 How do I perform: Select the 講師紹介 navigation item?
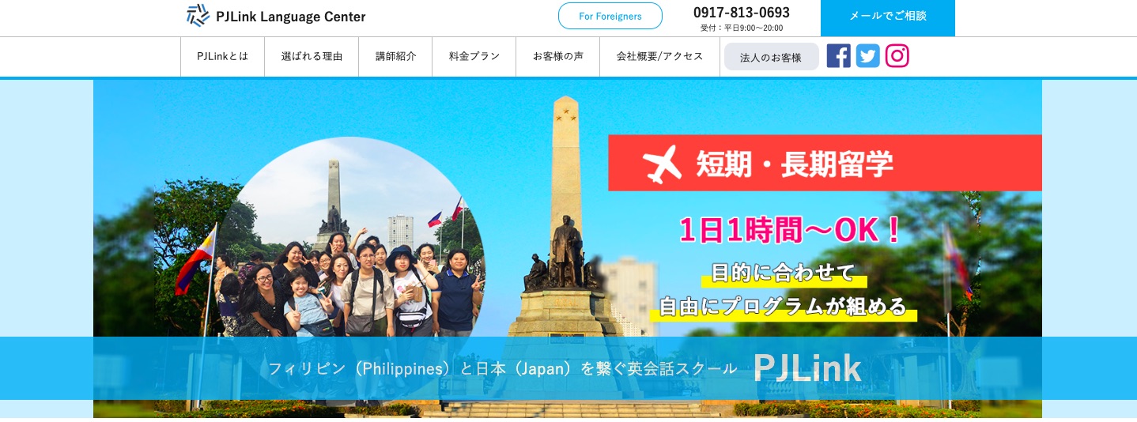coord(395,57)
